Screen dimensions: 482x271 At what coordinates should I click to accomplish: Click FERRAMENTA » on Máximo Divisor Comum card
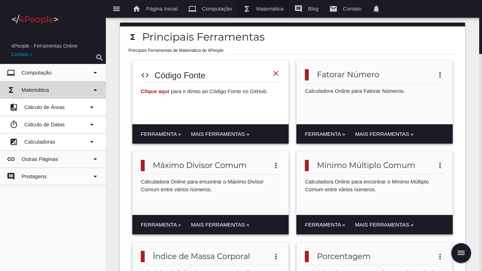pos(161,225)
